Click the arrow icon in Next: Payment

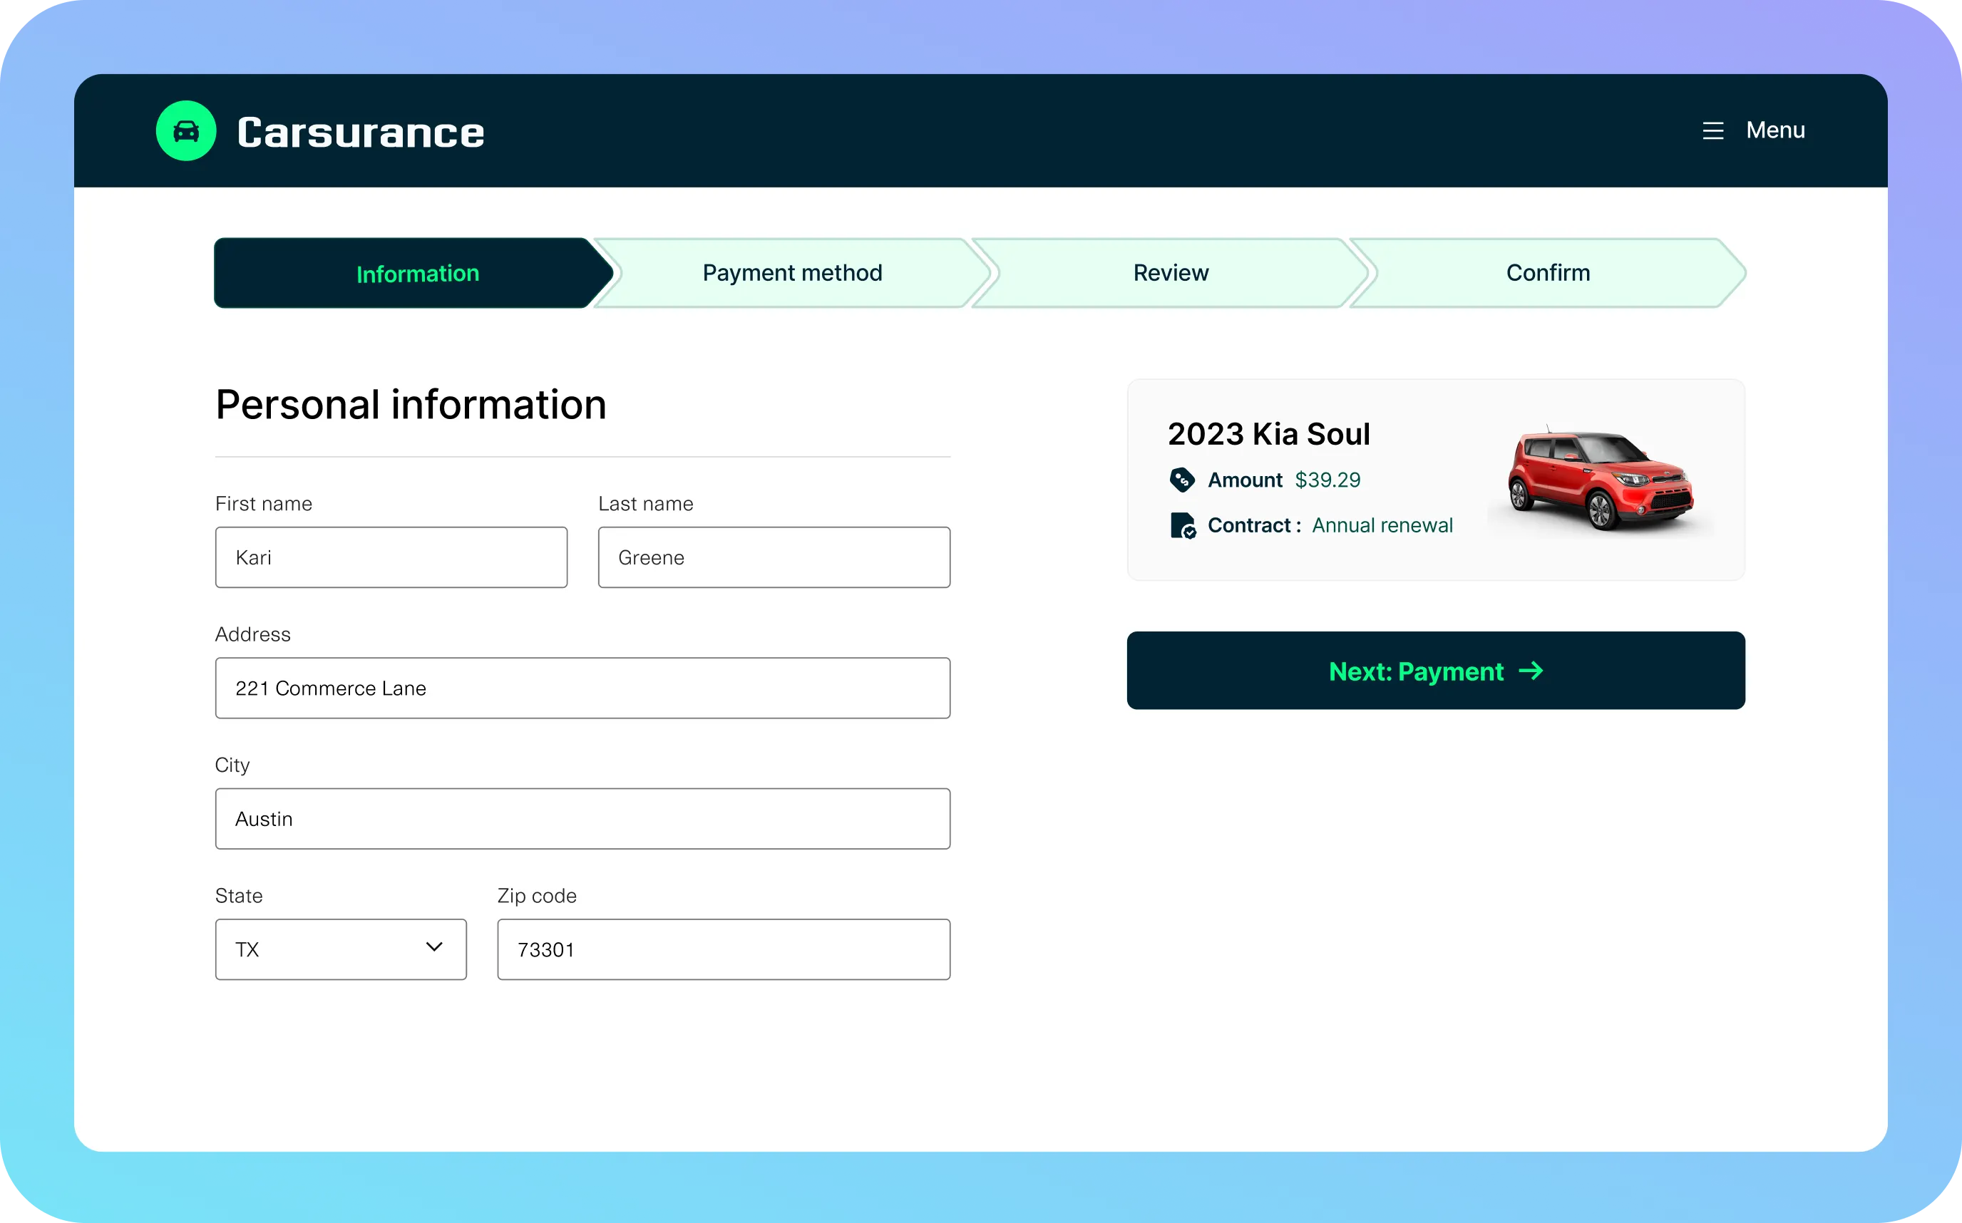pyautogui.click(x=1531, y=671)
